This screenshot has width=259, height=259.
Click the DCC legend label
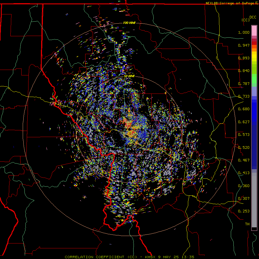coord(253,17)
